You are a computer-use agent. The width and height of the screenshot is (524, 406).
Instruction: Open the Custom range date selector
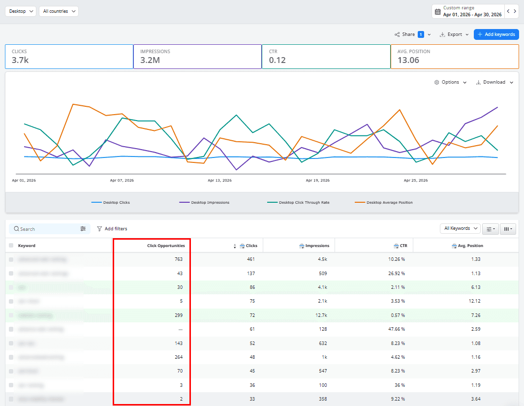click(468, 11)
